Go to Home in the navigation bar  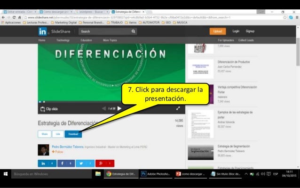pos(42,40)
